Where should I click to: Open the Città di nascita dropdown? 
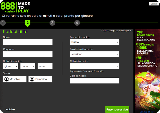[95, 66]
